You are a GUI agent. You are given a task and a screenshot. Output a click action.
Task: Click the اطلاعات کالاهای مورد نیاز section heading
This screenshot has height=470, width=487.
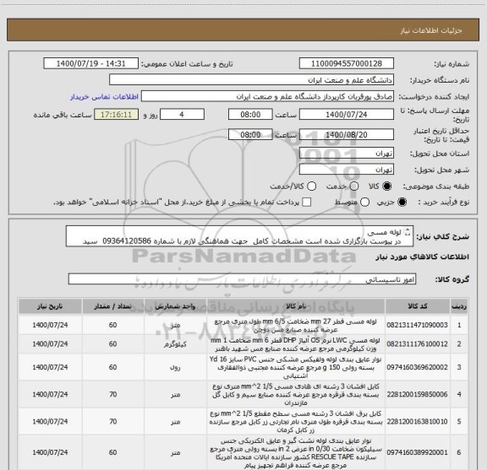point(423,257)
